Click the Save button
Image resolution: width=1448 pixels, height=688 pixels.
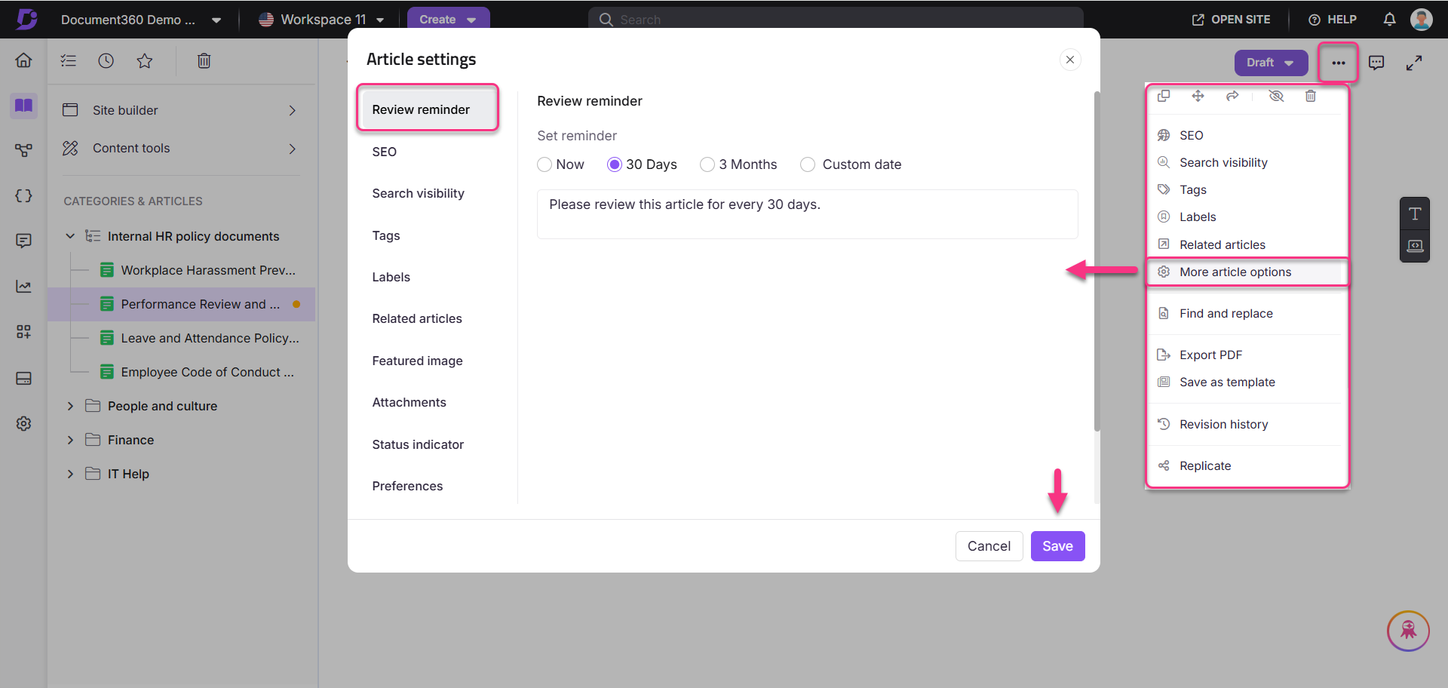click(1057, 546)
